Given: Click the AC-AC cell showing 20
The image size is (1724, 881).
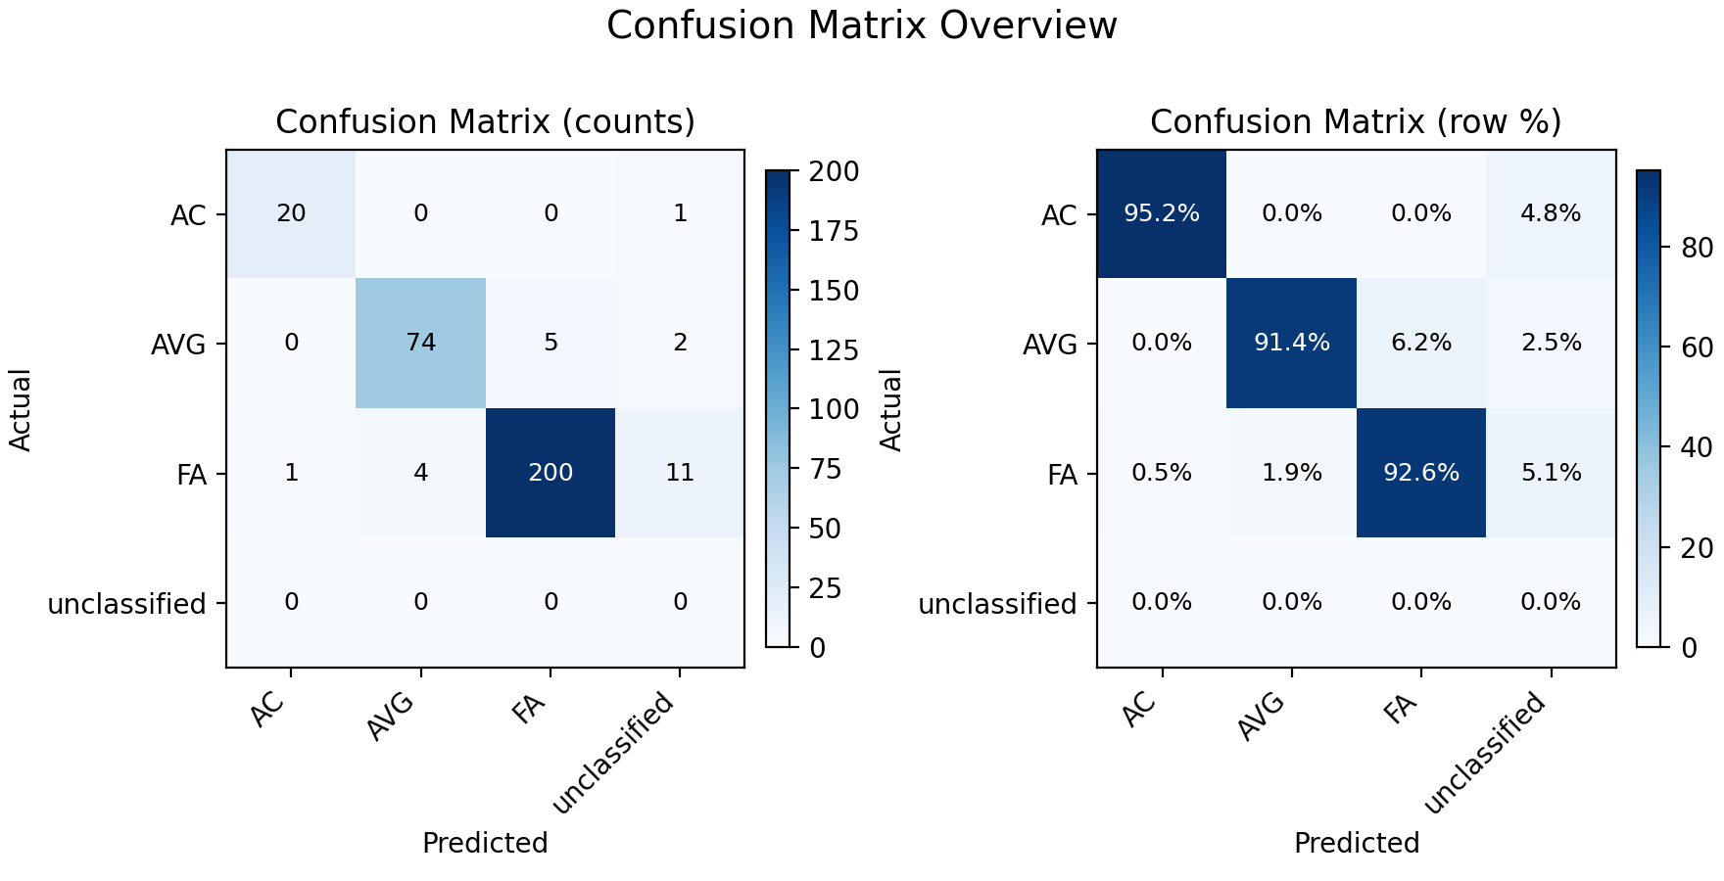Looking at the screenshot, I should click(291, 213).
